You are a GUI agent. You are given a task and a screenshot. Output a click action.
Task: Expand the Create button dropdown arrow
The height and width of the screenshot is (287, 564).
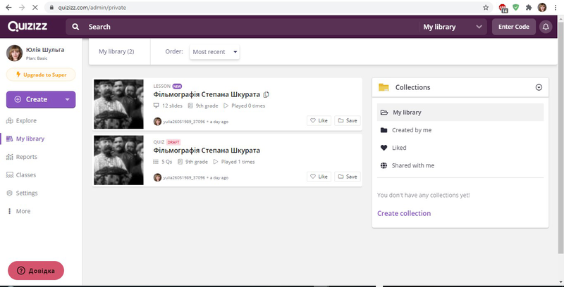point(68,99)
